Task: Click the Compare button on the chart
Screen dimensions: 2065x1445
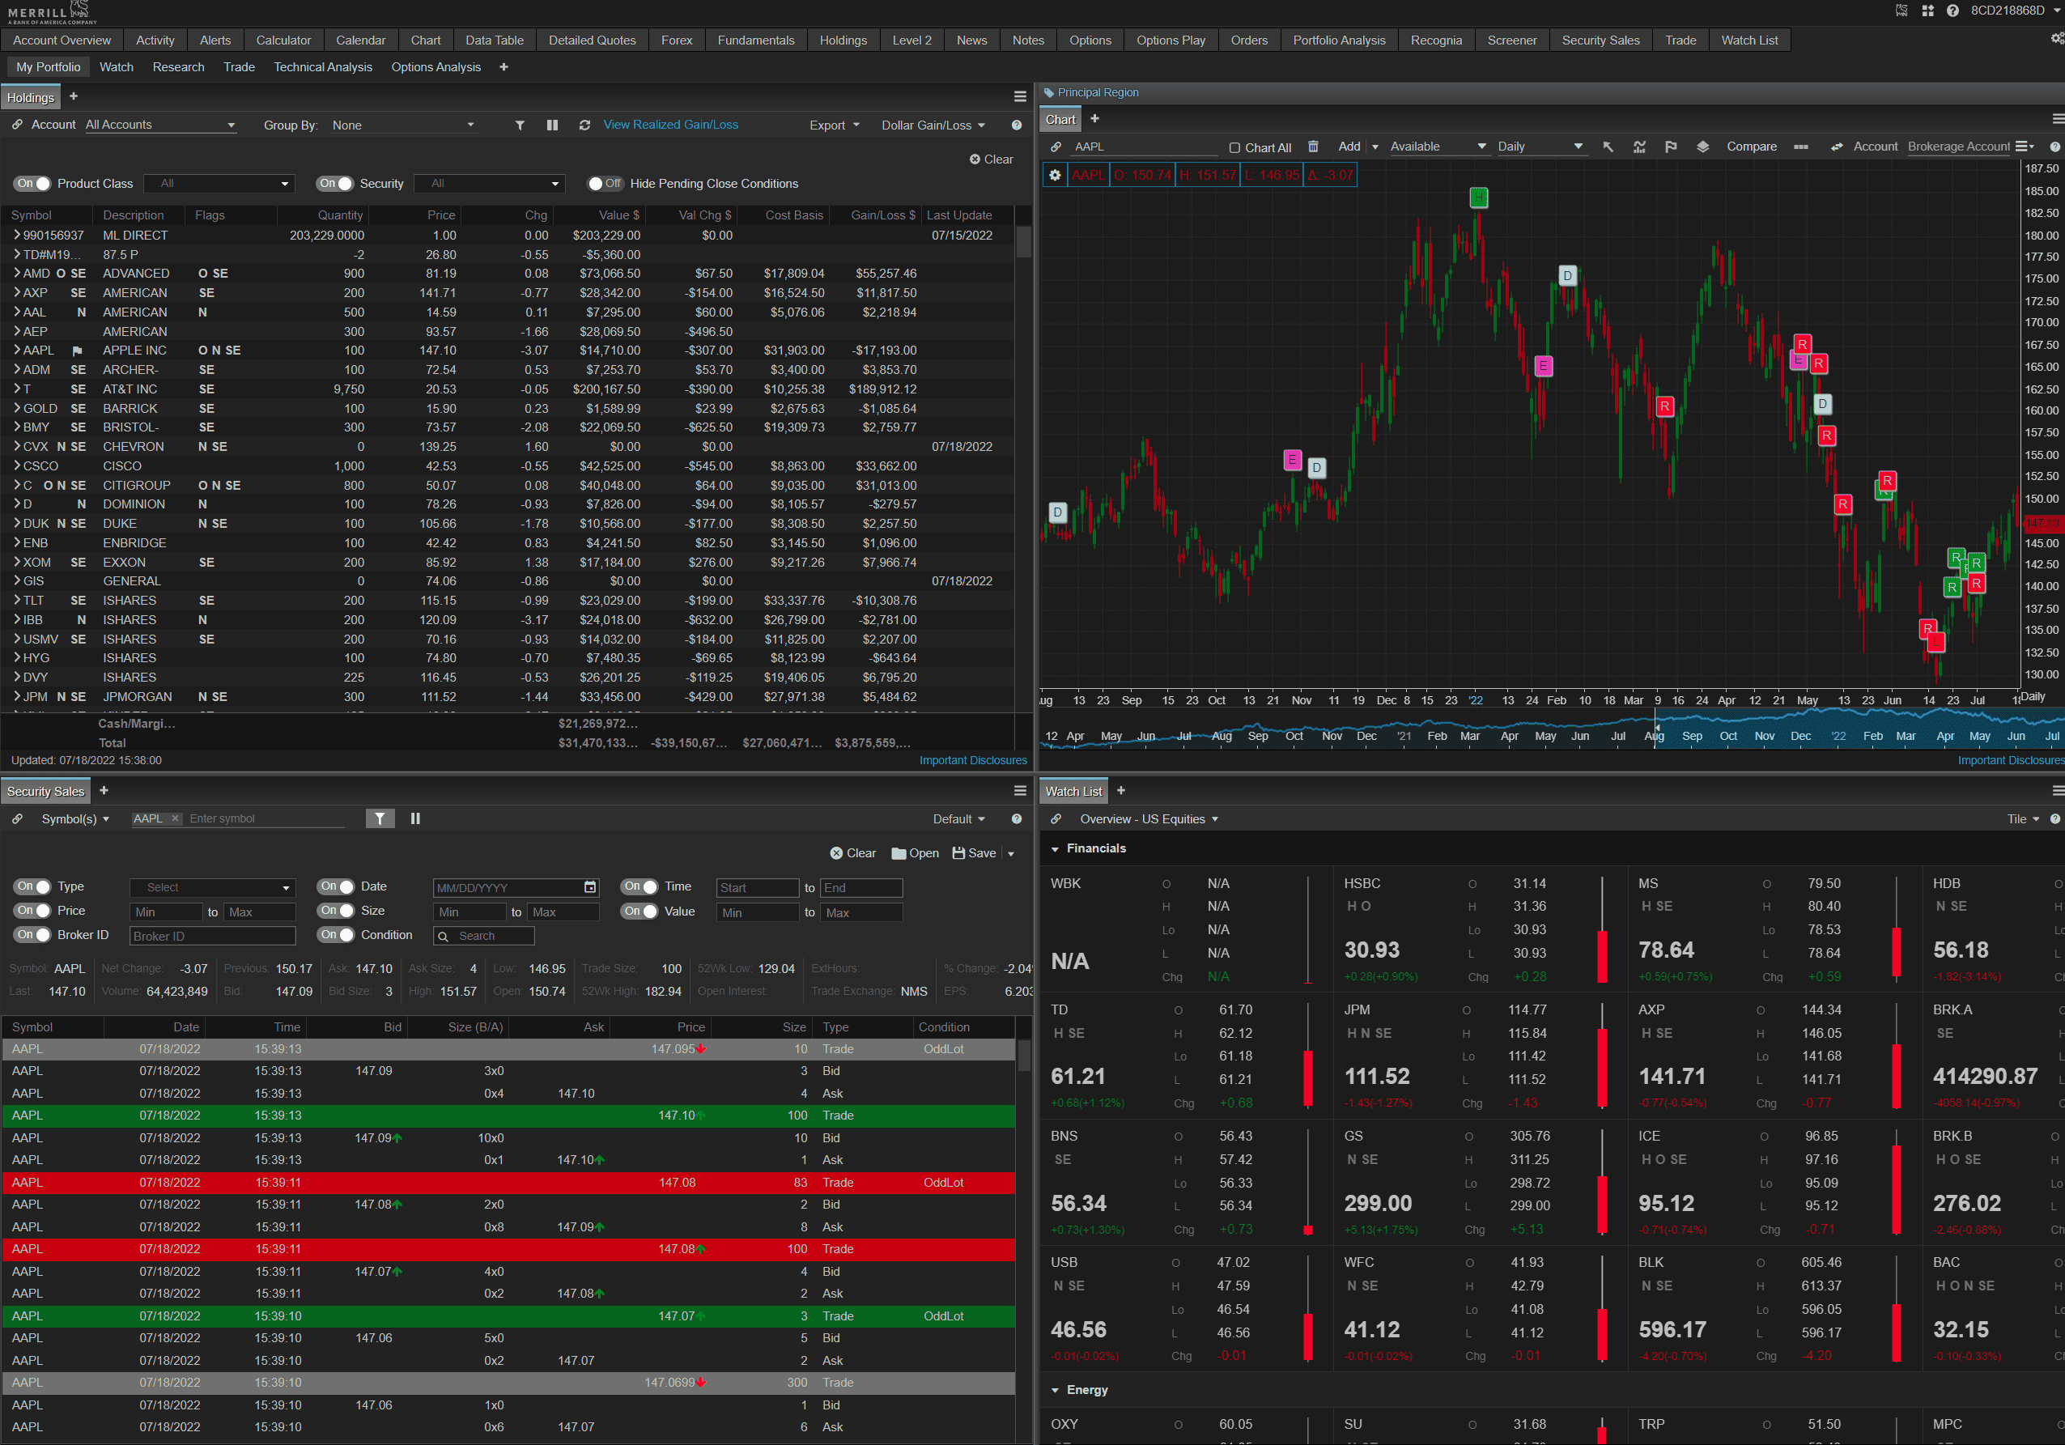Action: click(x=1752, y=147)
